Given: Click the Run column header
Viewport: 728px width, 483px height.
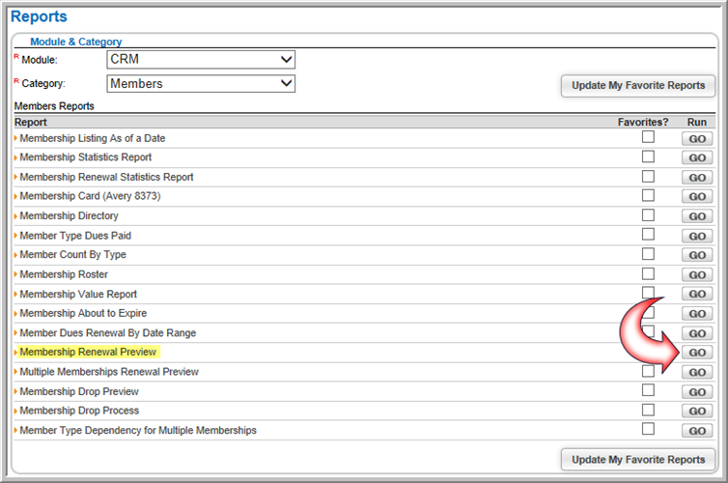Looking at the screenshot, I should [697, 122].
